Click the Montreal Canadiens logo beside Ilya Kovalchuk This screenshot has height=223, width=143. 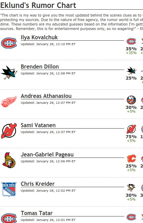[9, 43]
